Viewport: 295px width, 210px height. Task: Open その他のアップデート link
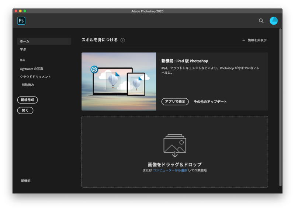(210, 102)
